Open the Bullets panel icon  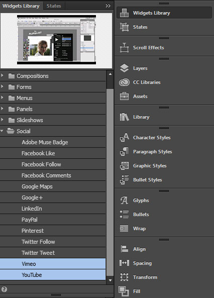(x=124, y=215)
